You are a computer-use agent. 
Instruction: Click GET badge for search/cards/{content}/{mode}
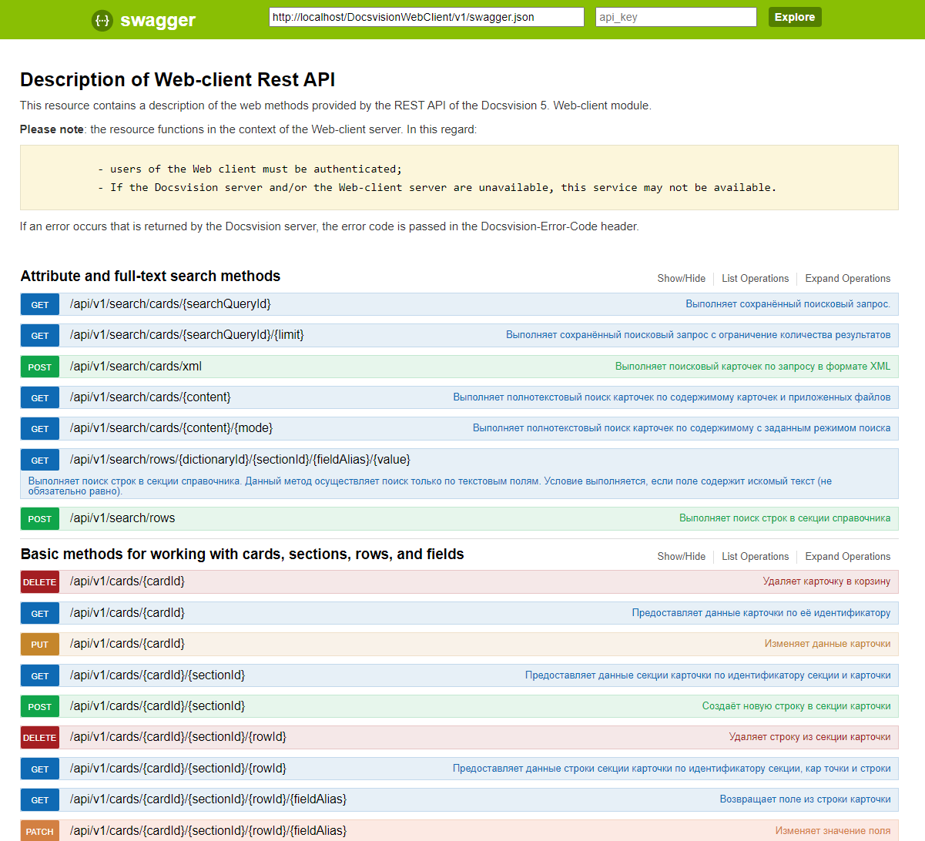[40, 429]
